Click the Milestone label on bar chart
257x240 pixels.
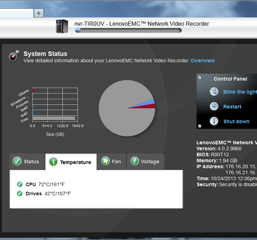(x=19, y=100)
